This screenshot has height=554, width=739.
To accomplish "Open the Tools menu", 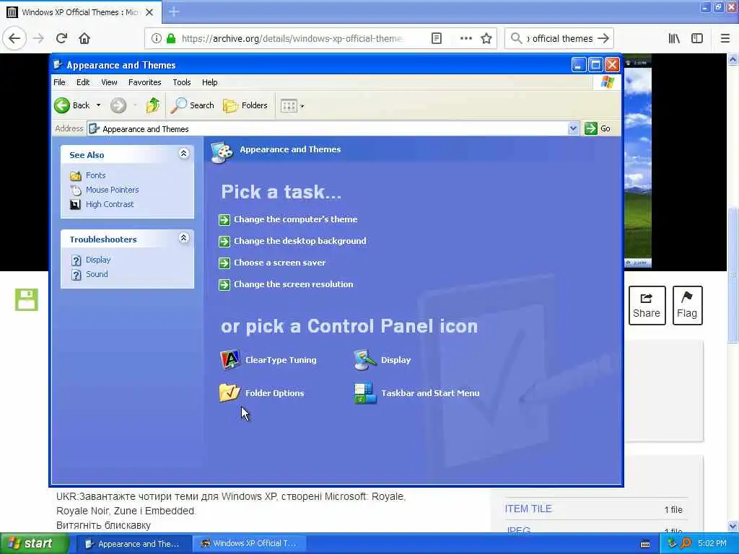I will click(x=181, y=82).
